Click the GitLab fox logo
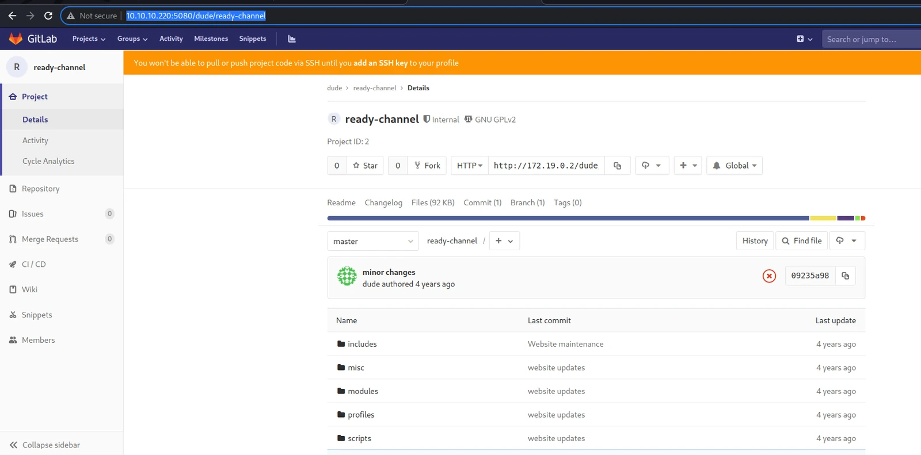921x455 pixels. coord(16,39)
